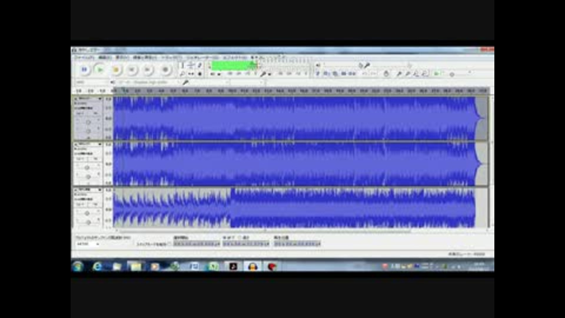The width and height of the screenshot is (565, 318).
Task: Open the audio host dropdown
Action: [x=92, y=82]
